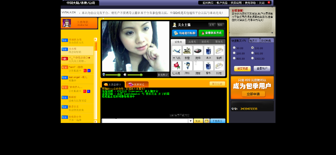Pick the sports car gift
336x155 pixels.
coord(197,51)
